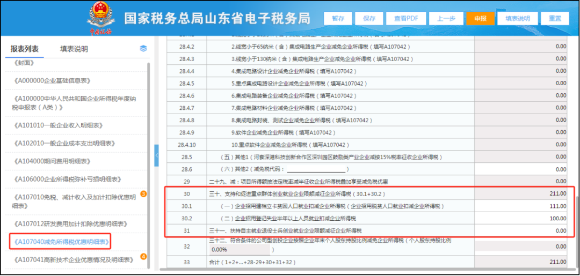This screenshot has height=276, width=580.
Task: Click the amount cell for row 30
Action: 521,193
